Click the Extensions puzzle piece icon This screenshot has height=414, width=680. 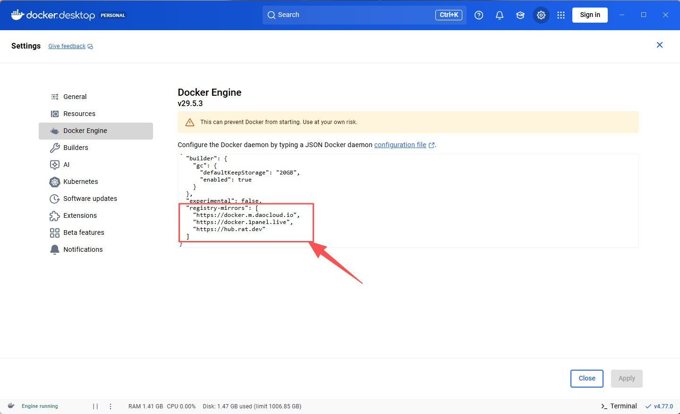(x=55, y=216)
